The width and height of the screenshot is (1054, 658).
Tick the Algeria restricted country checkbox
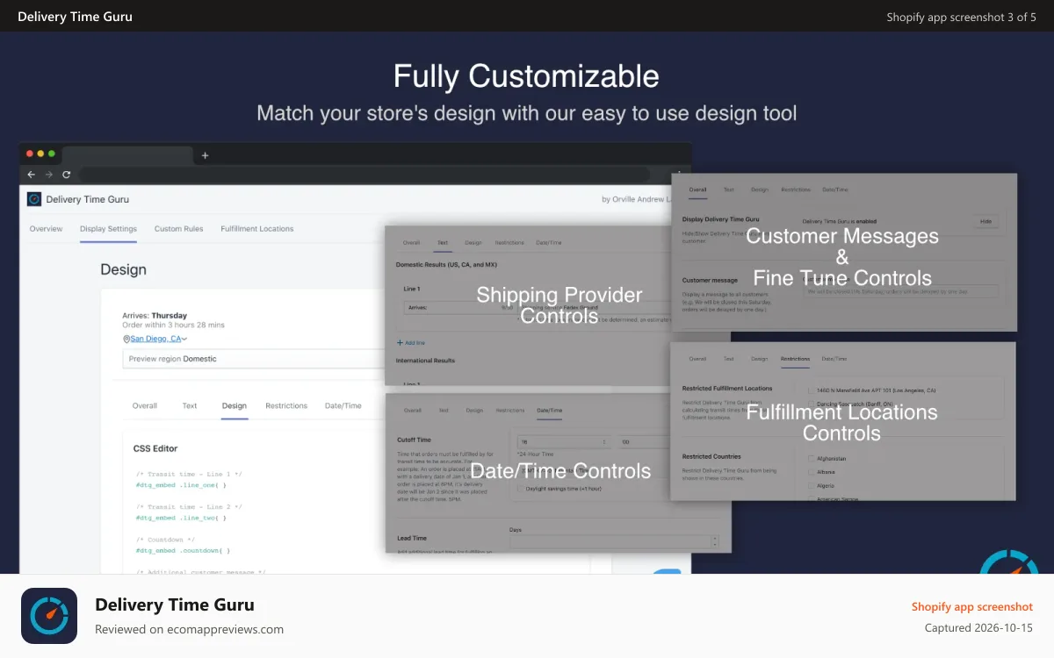pos(811,485)
